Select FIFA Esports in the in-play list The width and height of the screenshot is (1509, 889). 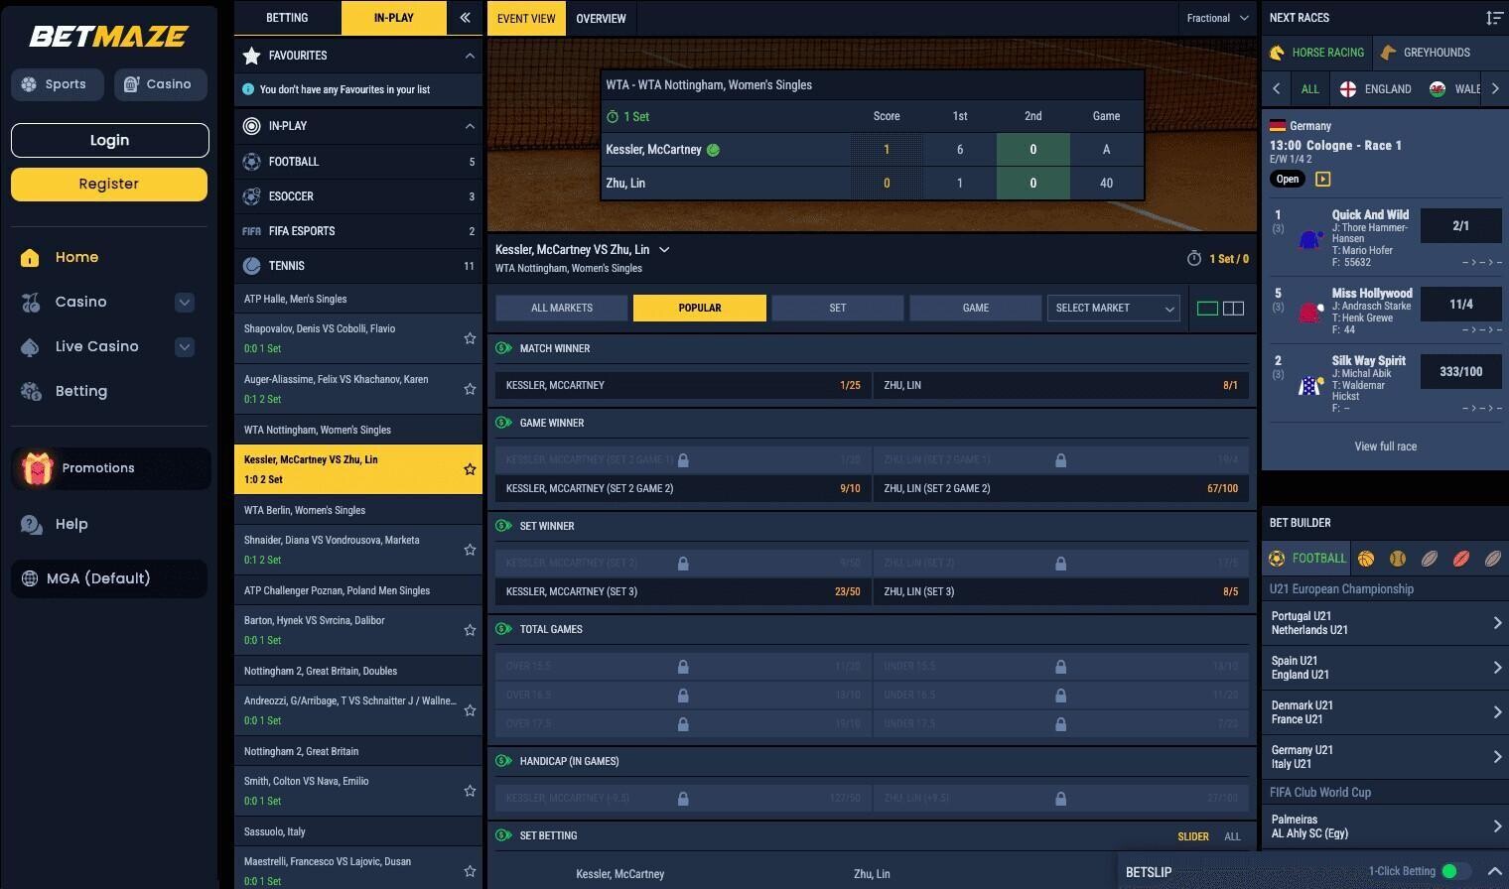(x=358, y=231)
